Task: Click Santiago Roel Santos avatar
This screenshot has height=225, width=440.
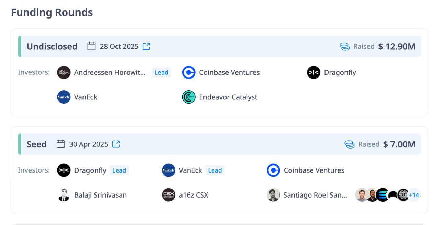Action: [274, 195]
